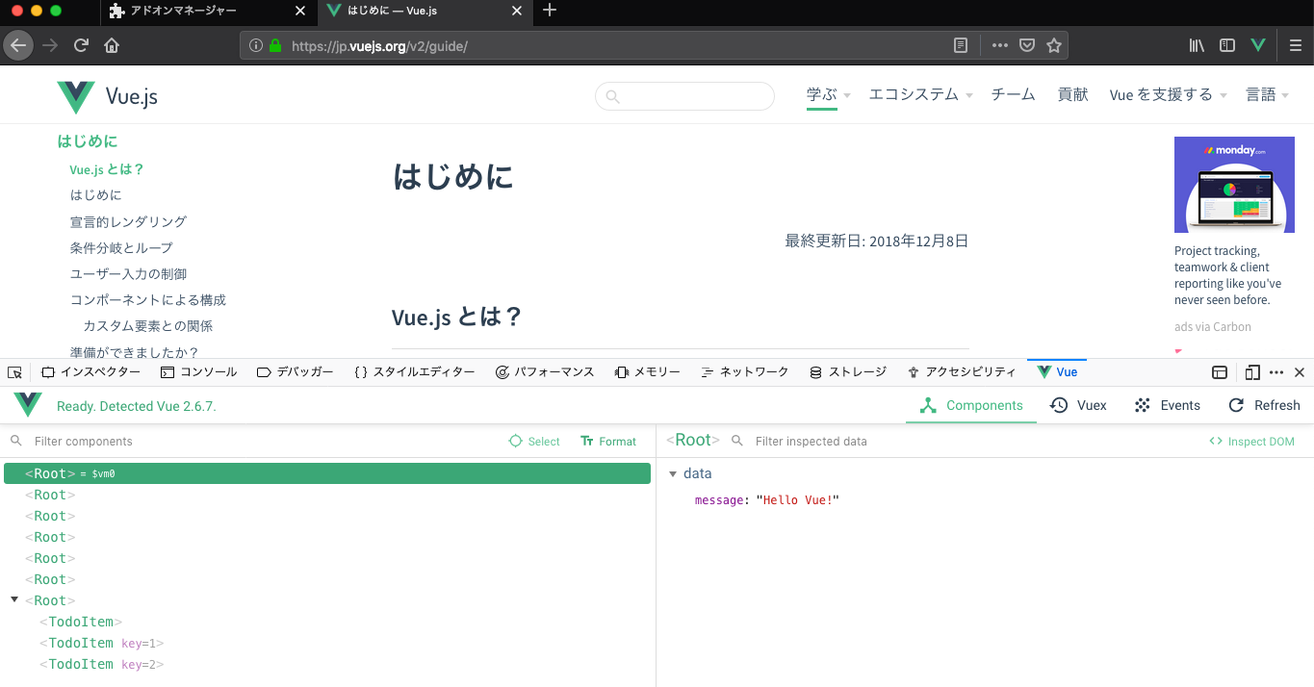Screen dimensions: 1314x687
Task: Open the "Vue.js とは？" sidebar link
Action: (x=108, y=168)
